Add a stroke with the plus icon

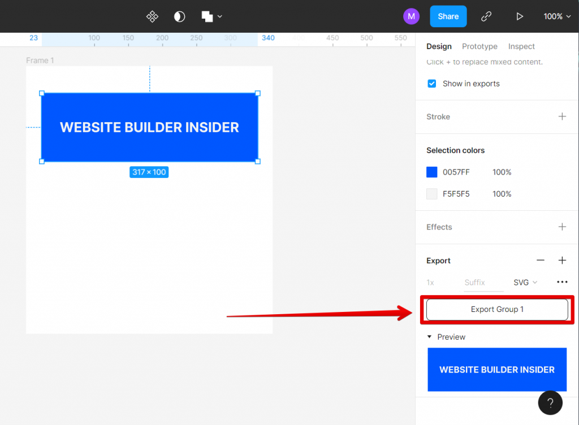point(562,116)
